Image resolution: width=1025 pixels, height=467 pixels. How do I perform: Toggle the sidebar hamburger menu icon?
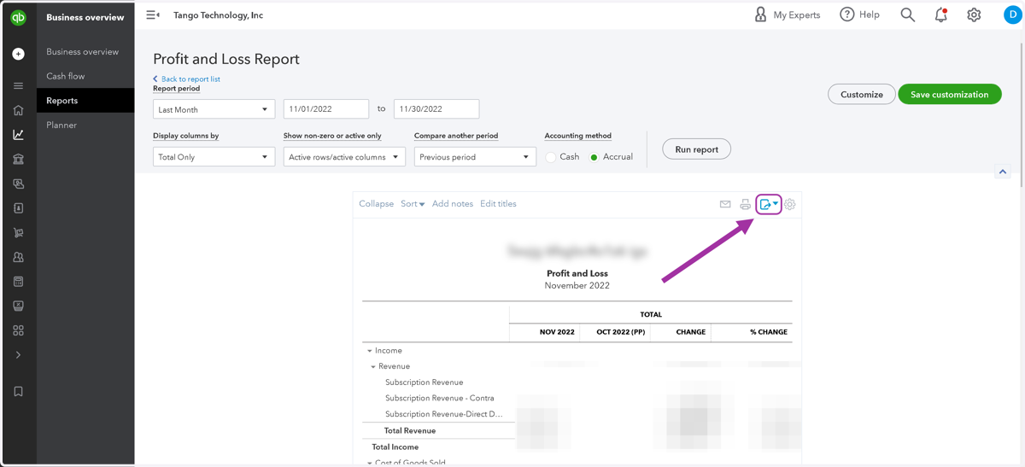pos(18,86)
